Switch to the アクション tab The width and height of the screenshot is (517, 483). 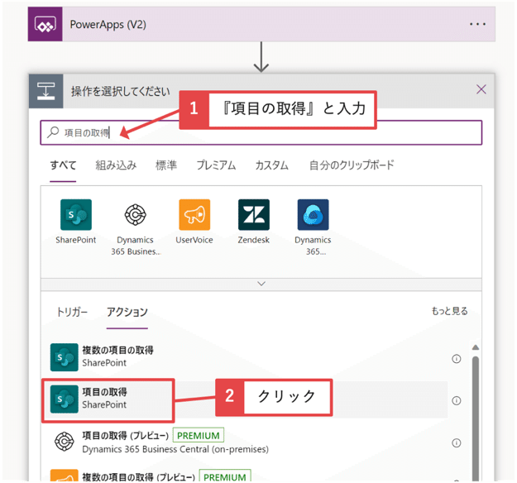click(127, 312)
